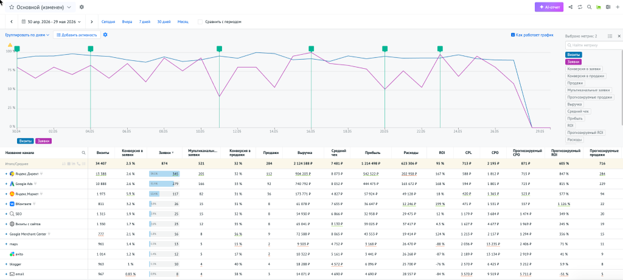
Task: Toggle Прибыль metric in metrics list
Action: point(575,119)
